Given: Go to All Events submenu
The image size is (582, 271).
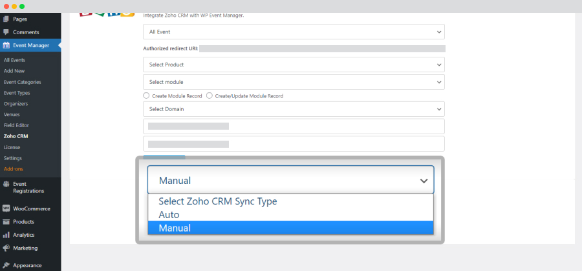Looking at the screenshot, I should [x=14, y=60].
